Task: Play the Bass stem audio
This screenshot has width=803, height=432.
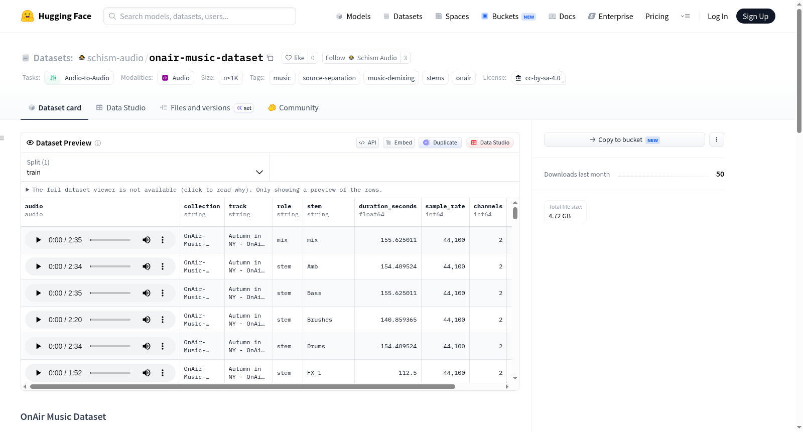Action: pos(38,293)
